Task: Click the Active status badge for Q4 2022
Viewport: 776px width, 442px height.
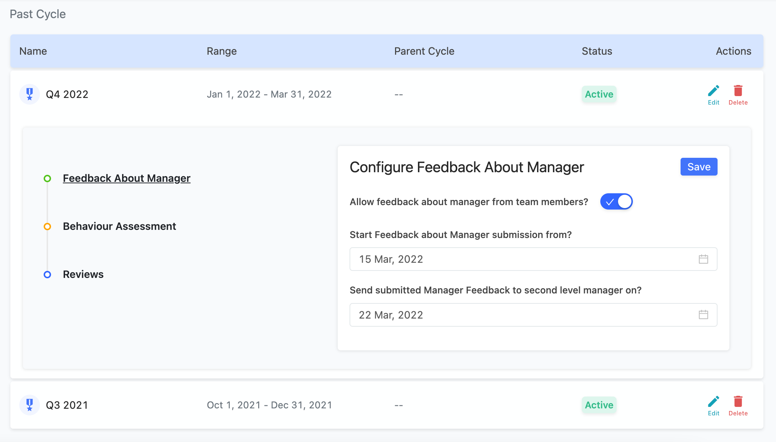Action: tap(599, 94)
